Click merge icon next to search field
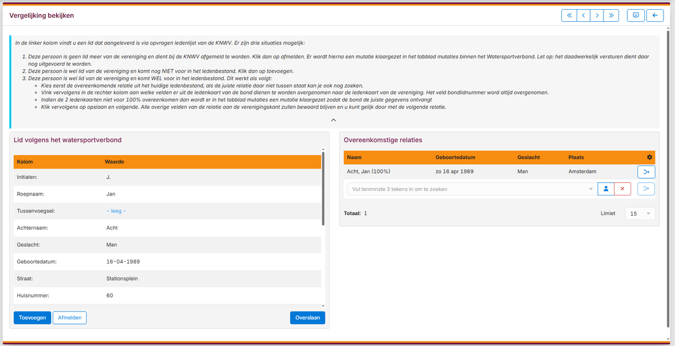This screenshot has width=675, height=346. point(646,189)
